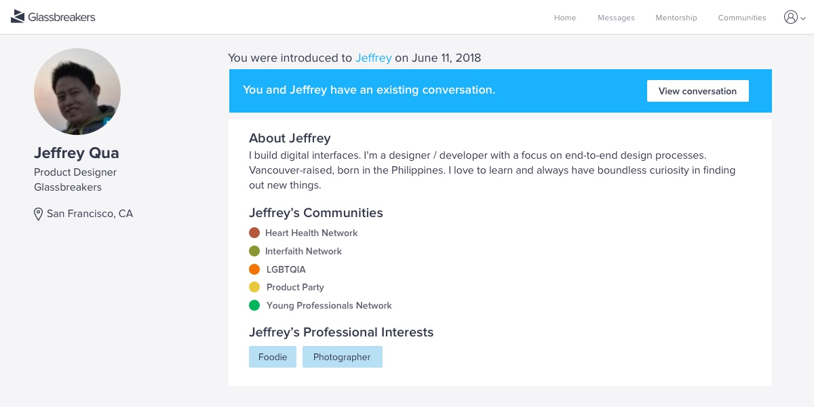Navigate to Mentorship

tap(676, 18)
